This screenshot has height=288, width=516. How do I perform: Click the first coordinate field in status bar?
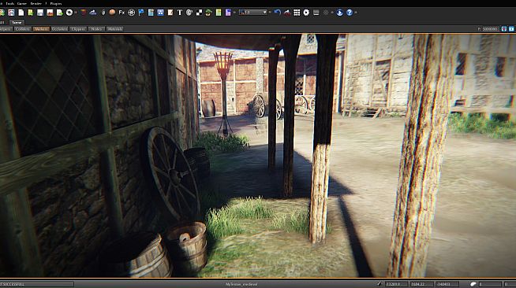(396, 284)
